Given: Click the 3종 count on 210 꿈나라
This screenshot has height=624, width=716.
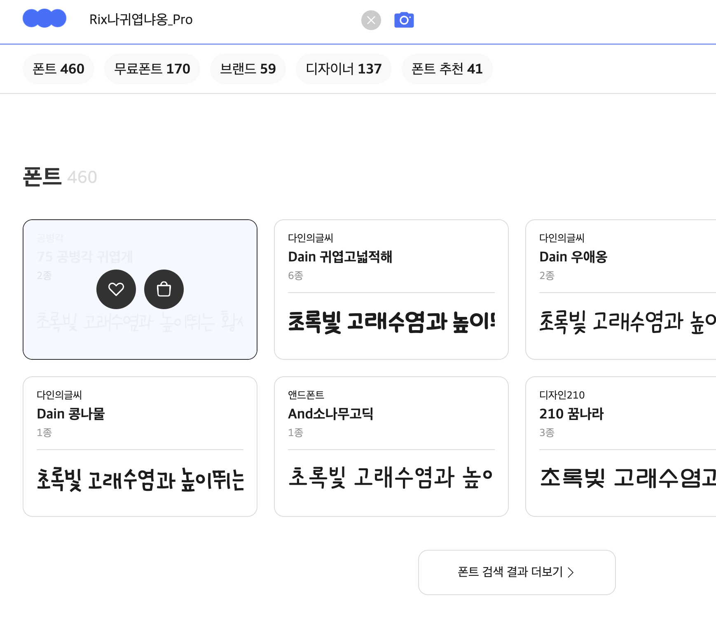Looking at the screenshot, I should 547,432.
